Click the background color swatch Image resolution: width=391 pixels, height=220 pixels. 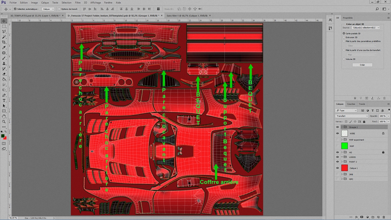5,138
